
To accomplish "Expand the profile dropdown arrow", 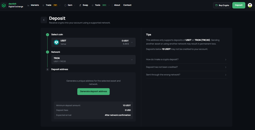I will 254,5.
